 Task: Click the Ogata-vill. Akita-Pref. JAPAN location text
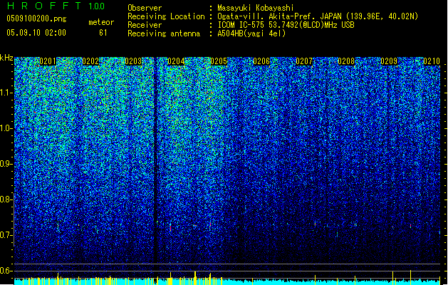(318, 16)
